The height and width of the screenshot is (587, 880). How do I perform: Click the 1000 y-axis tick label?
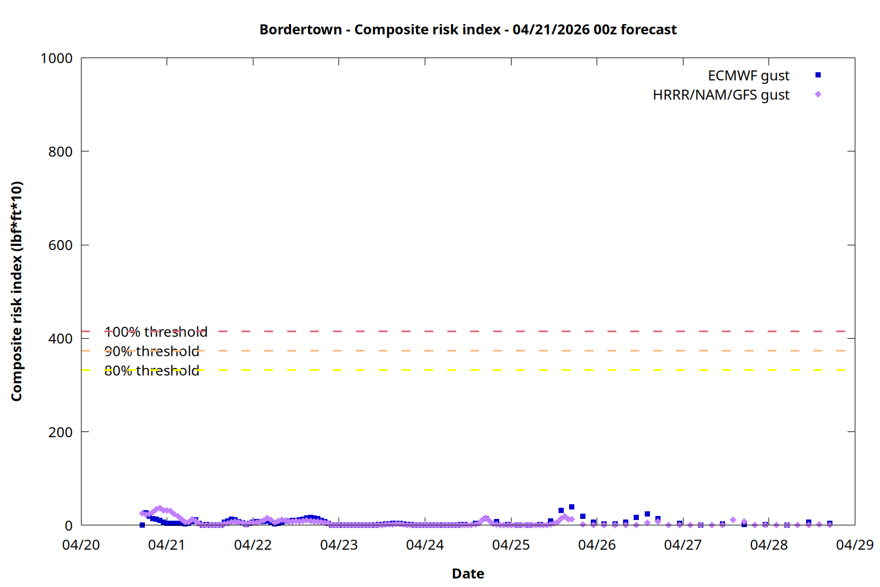coord(56,59)
